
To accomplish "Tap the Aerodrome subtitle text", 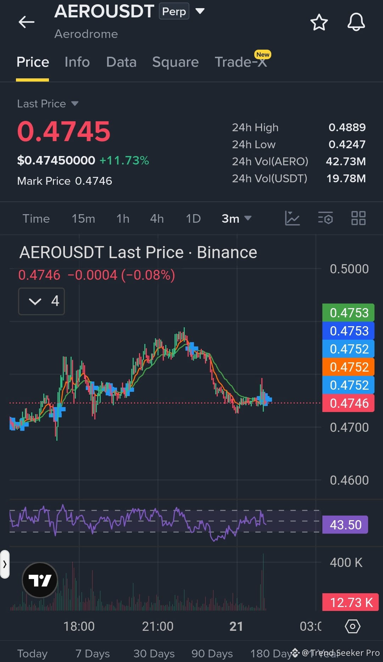I will coord(86,34).
